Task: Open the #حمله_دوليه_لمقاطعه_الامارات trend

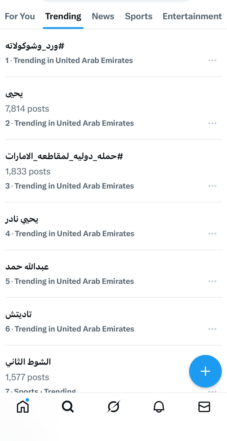Action: pos(64,156)
